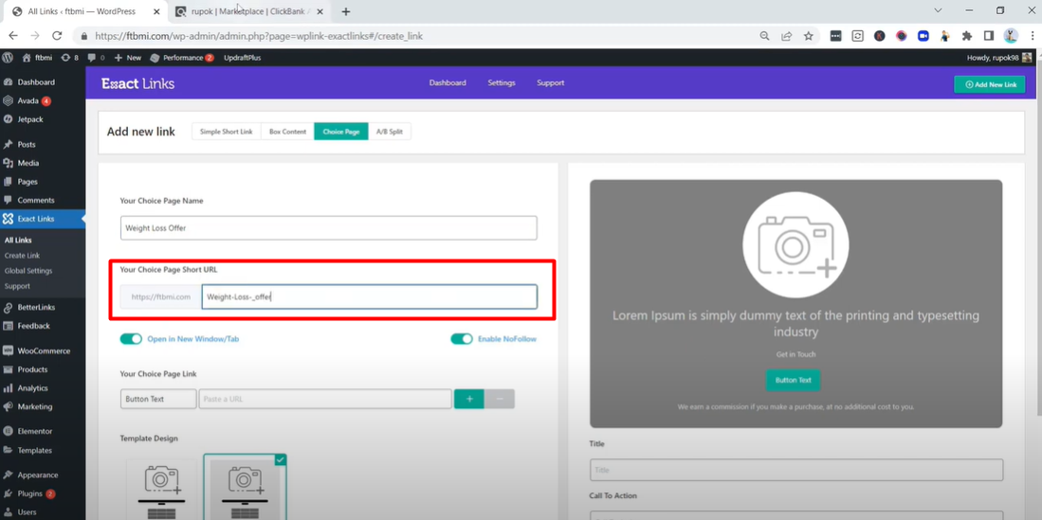Viewport: 1042px width, 520px height.
Task: Open Pages in the WordPress sidebar
Action: (x=27, y=181)
